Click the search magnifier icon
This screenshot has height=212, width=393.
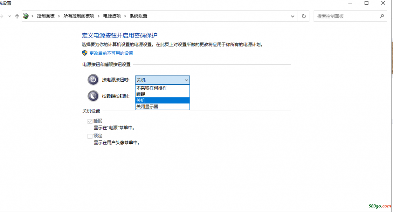382,16
